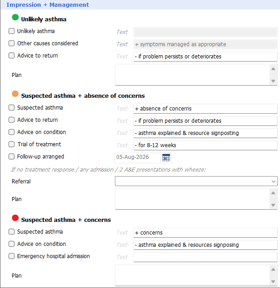Tick the Emergency hospital admission checkbox
Image resolution: width=280 pixels, height=288 pixels.
click(12, 256)
